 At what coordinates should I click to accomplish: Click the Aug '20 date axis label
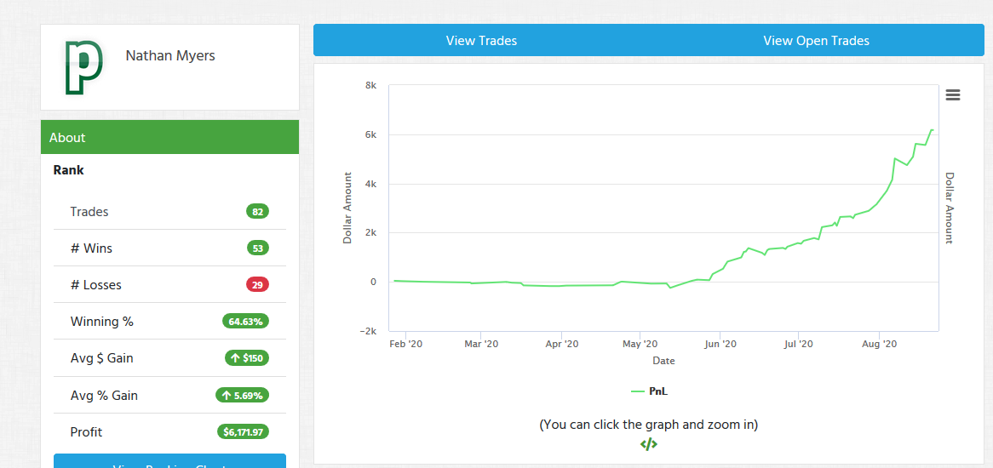click(880, 345)
